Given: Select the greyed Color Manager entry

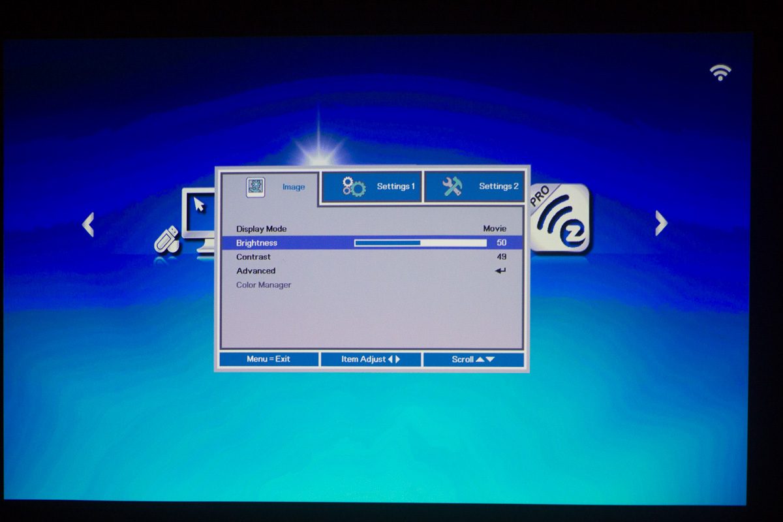Looking at the screenshot, I should pos(264,285).
